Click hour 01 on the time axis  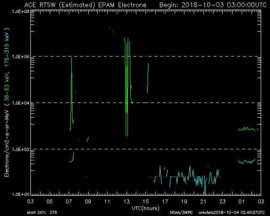[x=241, y=202]
